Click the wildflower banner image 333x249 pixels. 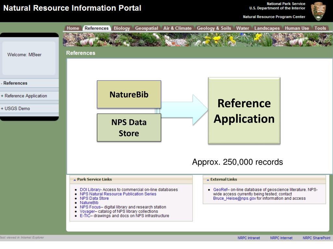[198, 40]
